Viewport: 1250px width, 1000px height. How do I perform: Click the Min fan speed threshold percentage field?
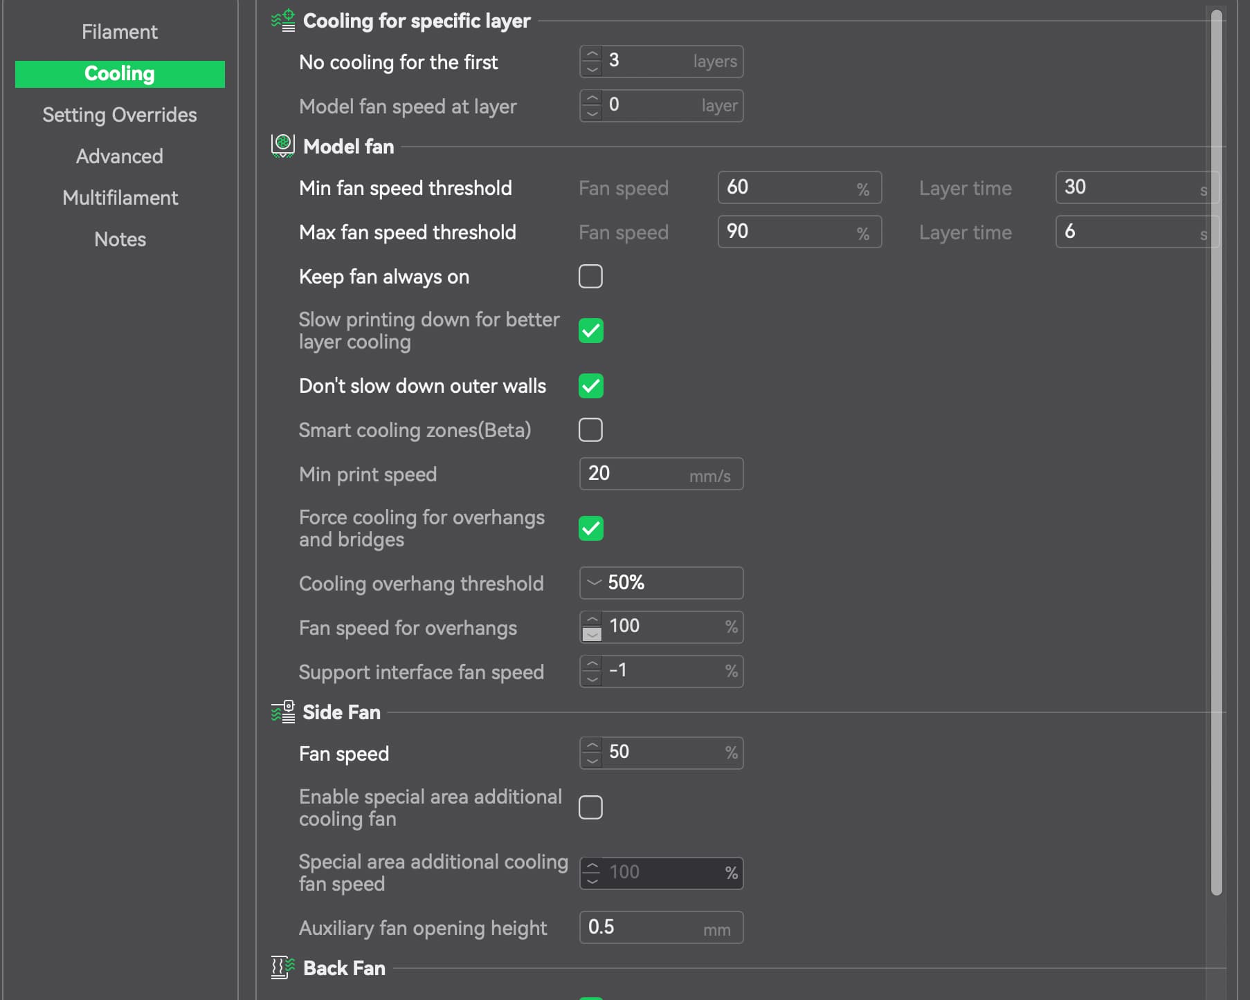coord(789,187)
